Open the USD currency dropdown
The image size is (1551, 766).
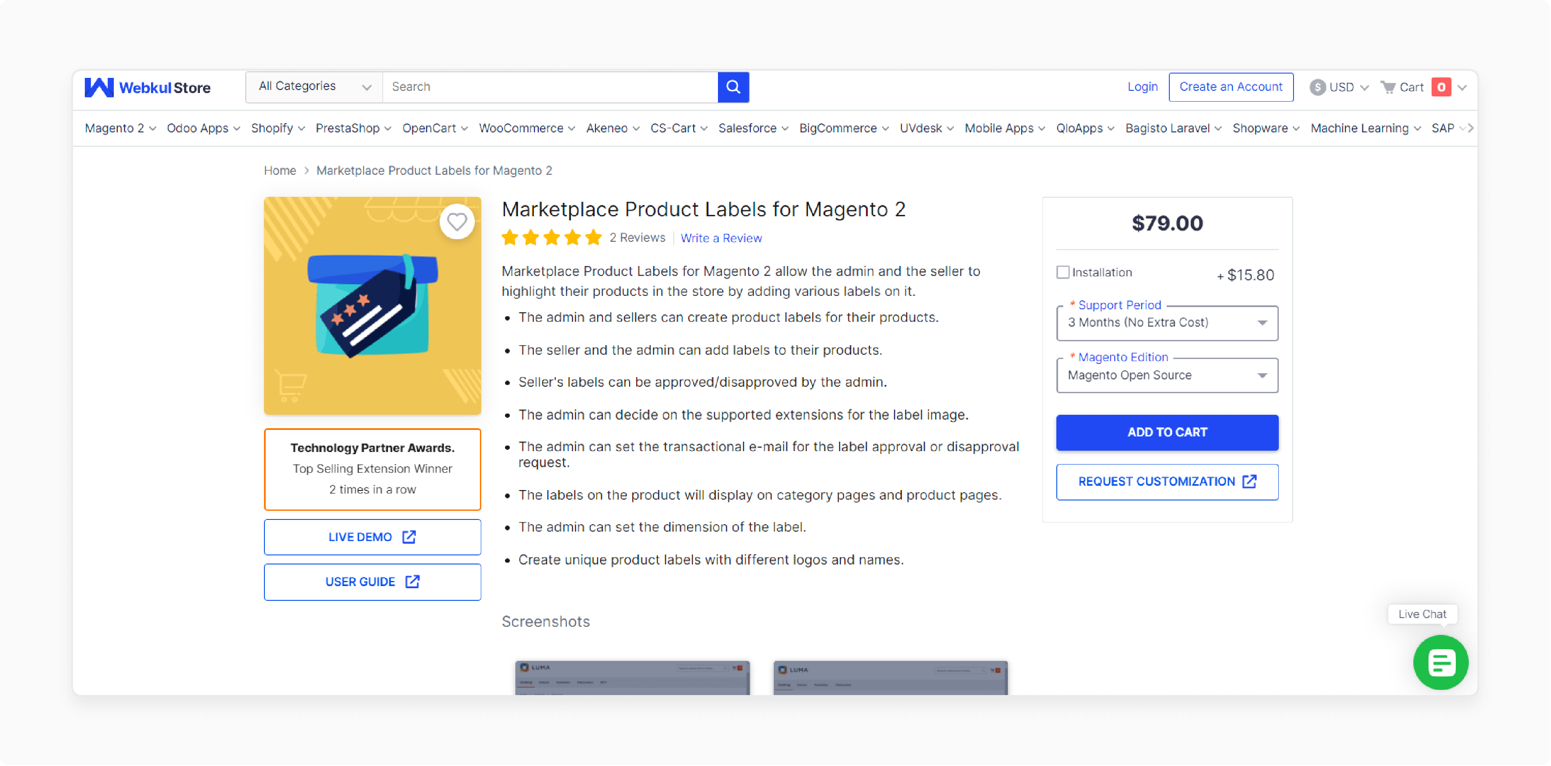coord(1340,87)
